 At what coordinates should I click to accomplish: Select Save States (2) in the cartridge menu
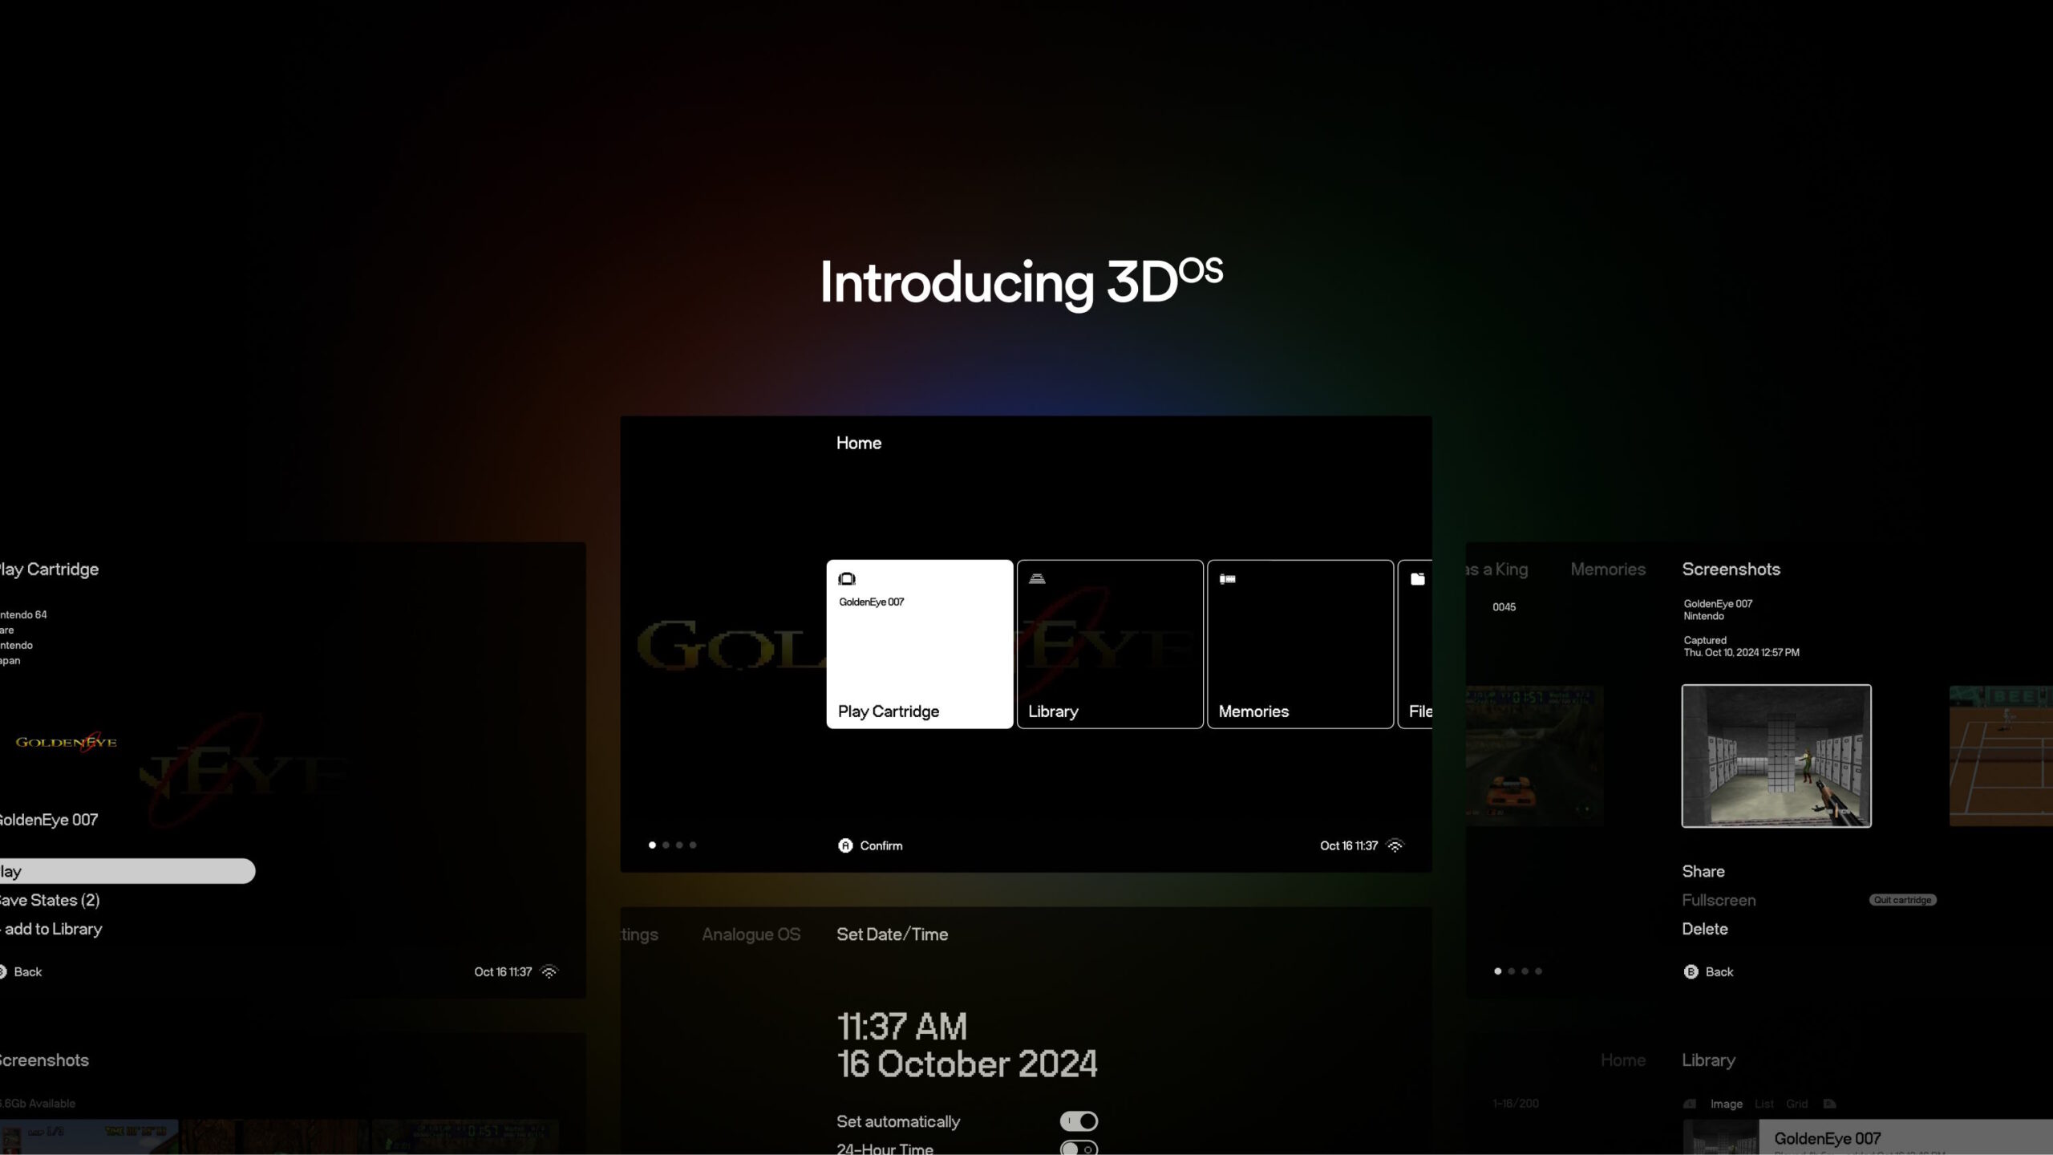[x=48, y=899]
